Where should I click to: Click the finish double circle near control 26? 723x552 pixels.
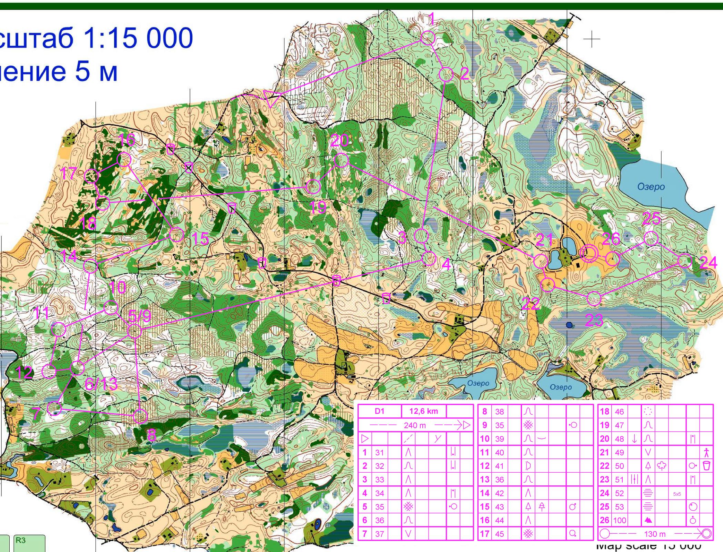(589, 254)
